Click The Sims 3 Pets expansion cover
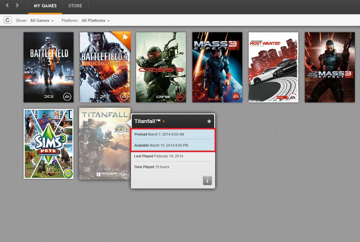This screenshot has width=360, height=242. point(48,144)
